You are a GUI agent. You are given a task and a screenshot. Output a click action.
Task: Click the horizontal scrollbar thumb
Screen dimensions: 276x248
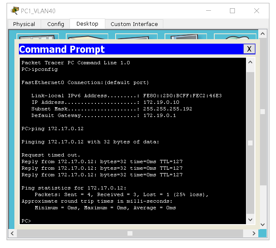coord(130,233)
